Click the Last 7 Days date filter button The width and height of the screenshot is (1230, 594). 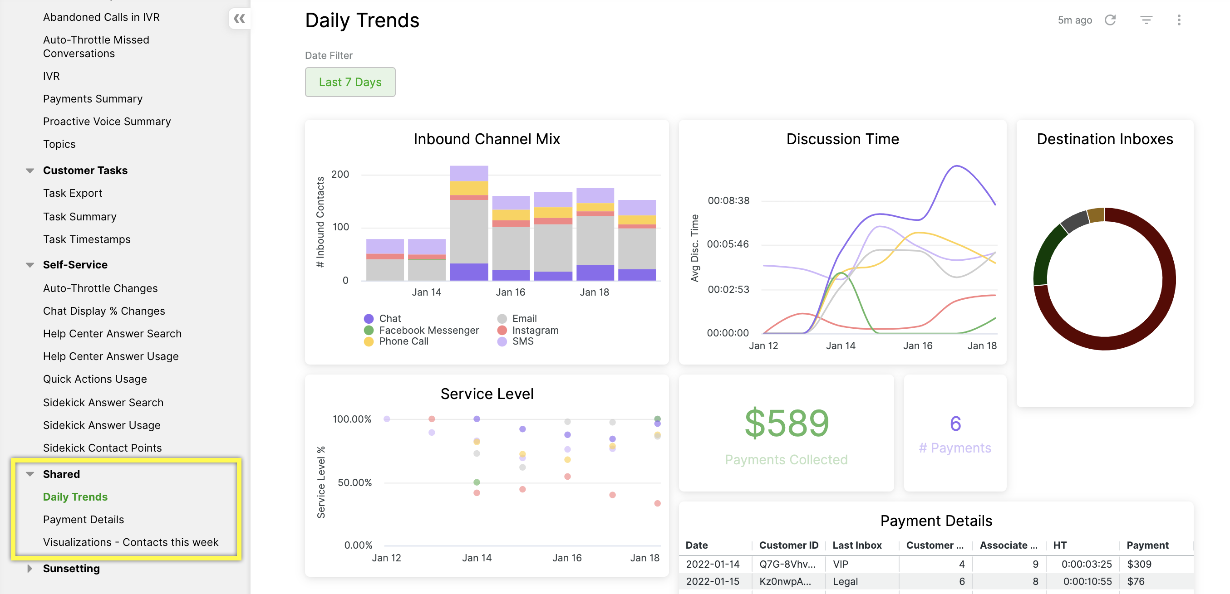[x=351, y=82]
